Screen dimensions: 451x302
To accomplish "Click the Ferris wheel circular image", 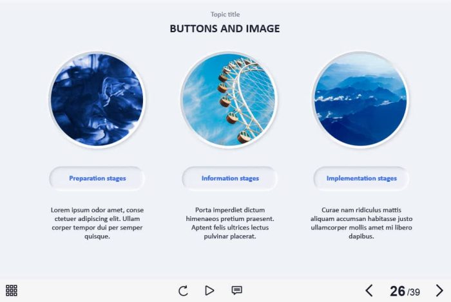I will coord(229,100).
